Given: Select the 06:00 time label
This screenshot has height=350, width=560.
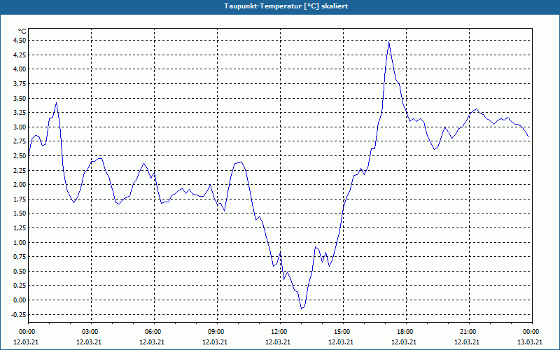Looking at the screenshot, I should pos(153,332).
